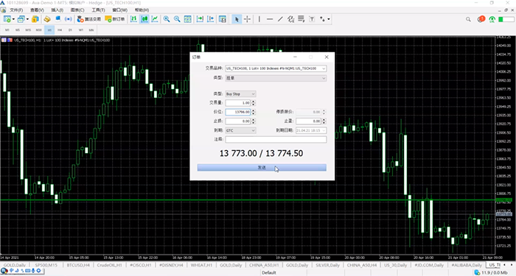The width and height of the screenshot is (516, 276).
Task: Switch to MN monthly timeframe
Action: click(x=91, y=30)
